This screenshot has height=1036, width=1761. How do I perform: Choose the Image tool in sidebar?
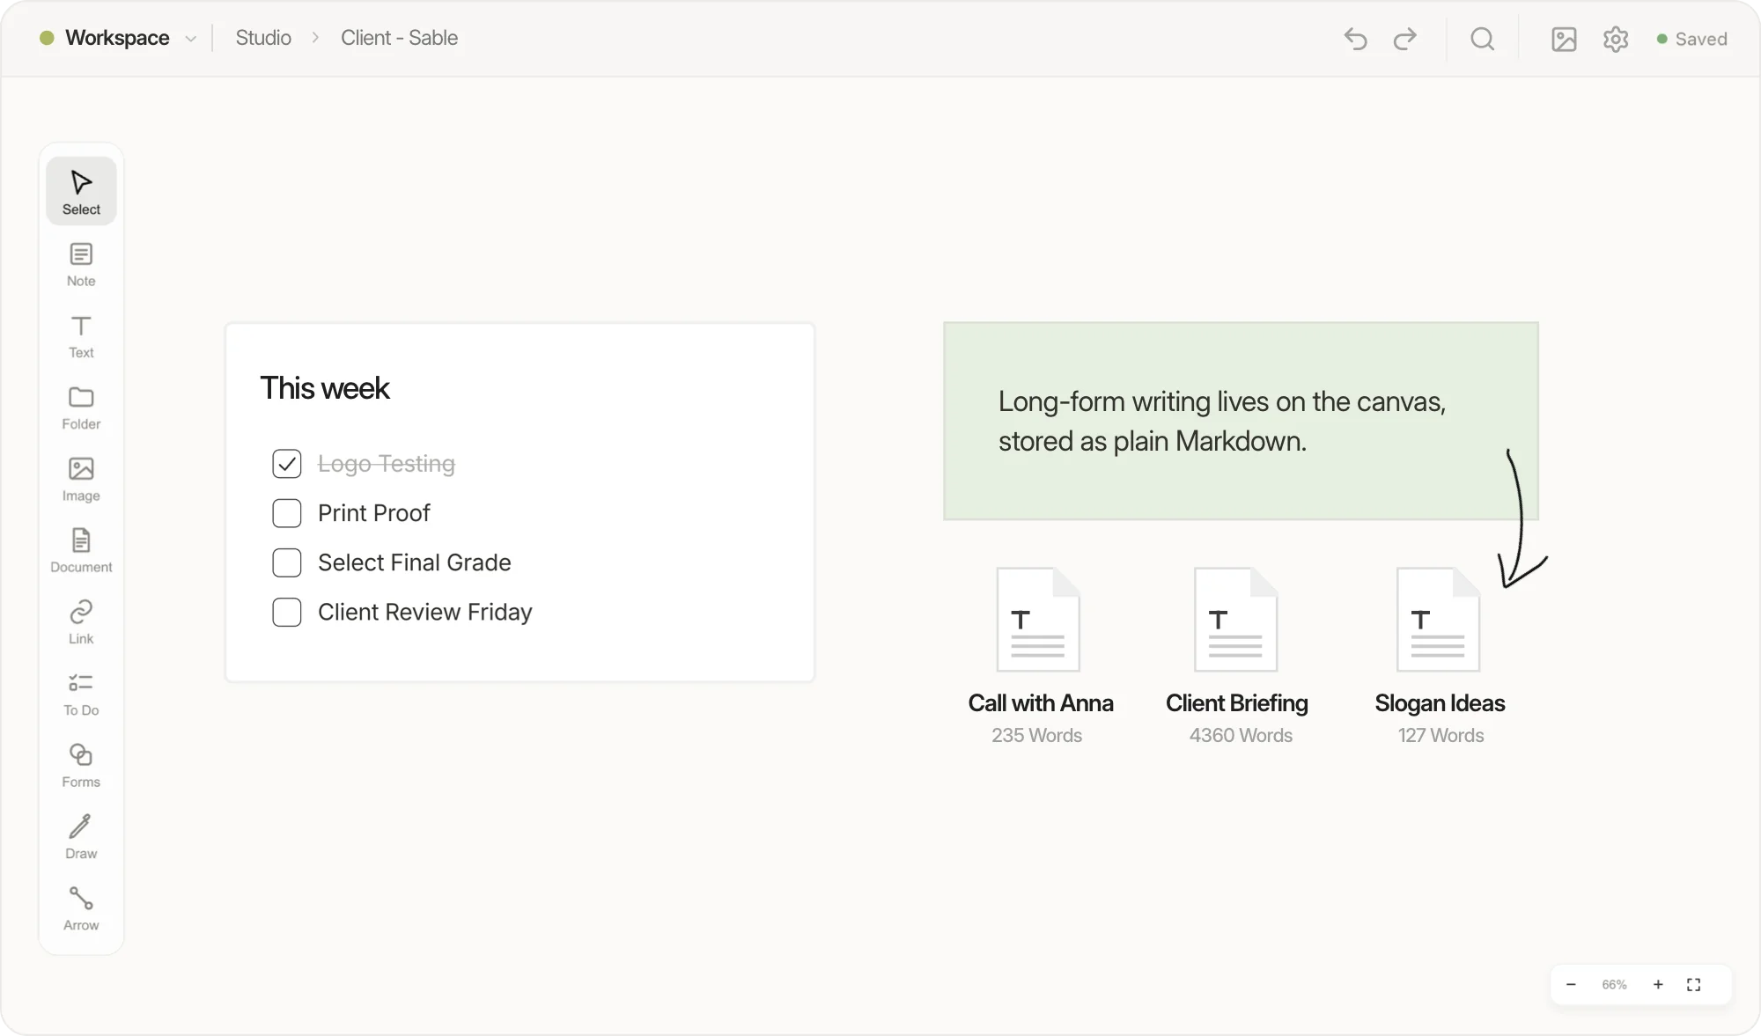point(81,479)
